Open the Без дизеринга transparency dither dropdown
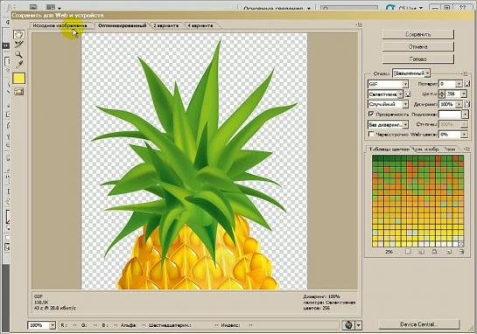 [x=388, y=125]
